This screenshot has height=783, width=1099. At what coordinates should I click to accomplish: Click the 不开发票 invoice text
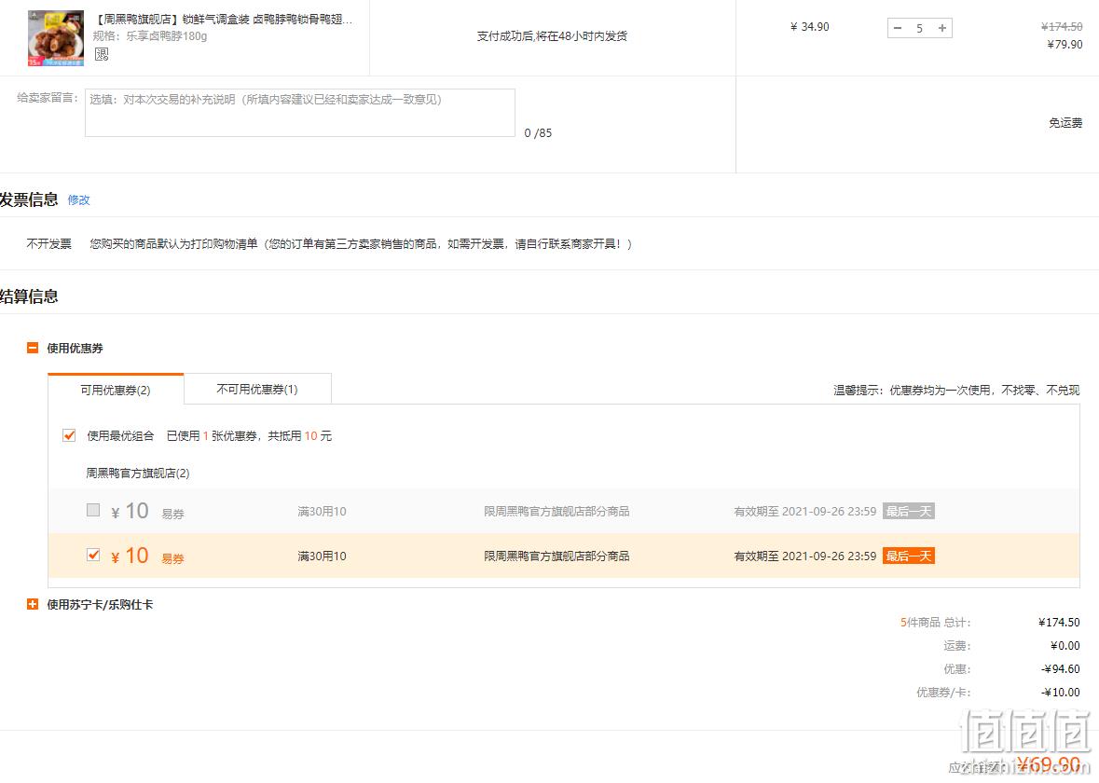tap(49, 244)
